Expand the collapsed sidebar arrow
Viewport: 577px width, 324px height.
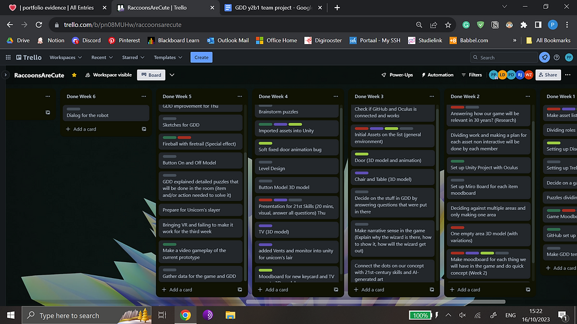(x=5, y=75)
